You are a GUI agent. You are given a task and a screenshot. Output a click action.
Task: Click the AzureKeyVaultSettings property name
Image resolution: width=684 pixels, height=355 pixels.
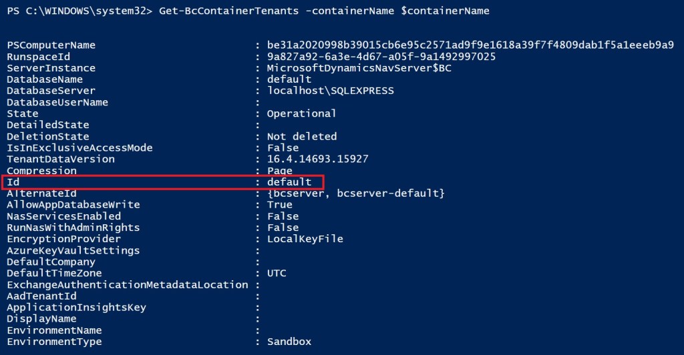(73, 250)
